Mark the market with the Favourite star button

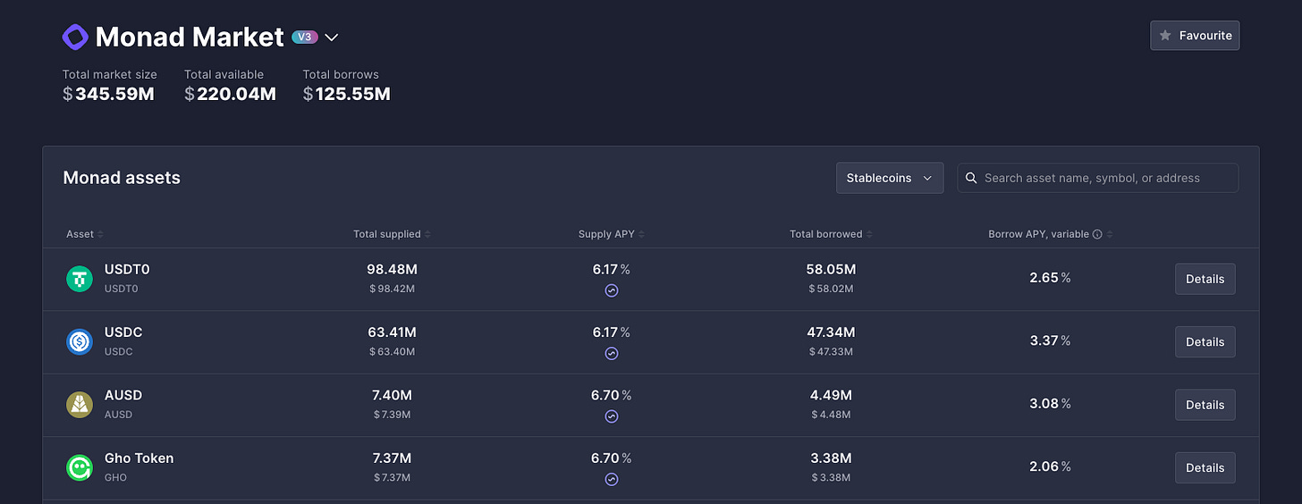pyautogui.click(x=1195, y=36)
